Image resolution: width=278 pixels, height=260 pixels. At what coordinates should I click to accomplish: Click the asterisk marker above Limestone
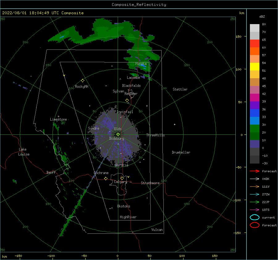pos(58,117)
